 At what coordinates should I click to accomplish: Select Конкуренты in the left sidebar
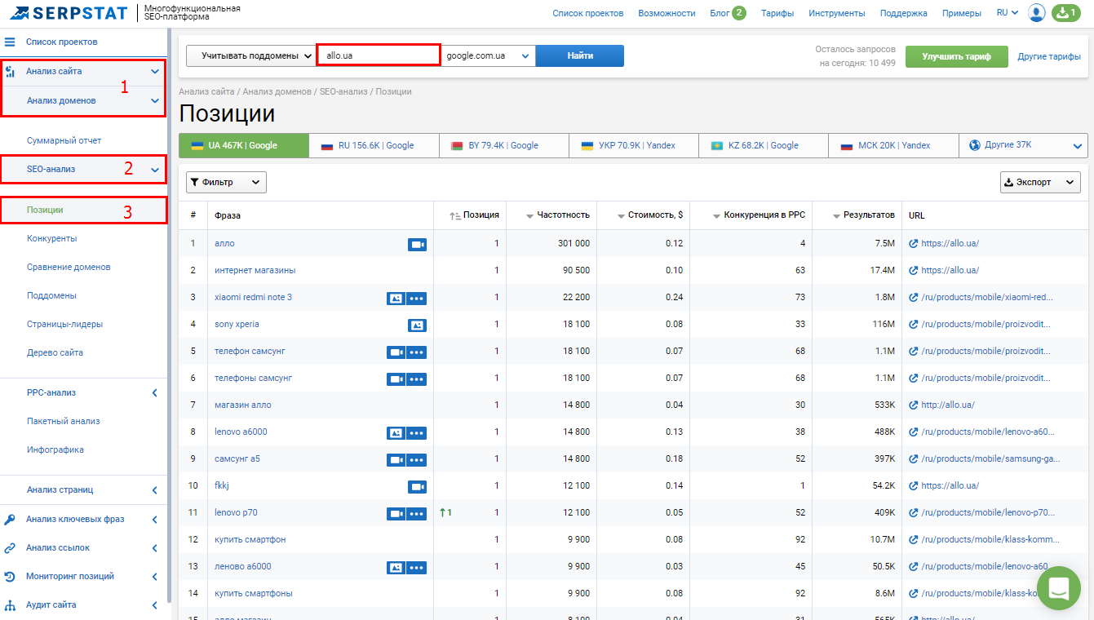51,238
